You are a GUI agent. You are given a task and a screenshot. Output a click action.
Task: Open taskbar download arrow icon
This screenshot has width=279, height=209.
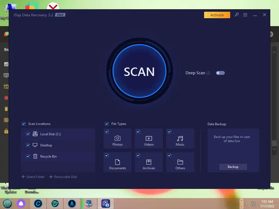[x=72, y=204]
